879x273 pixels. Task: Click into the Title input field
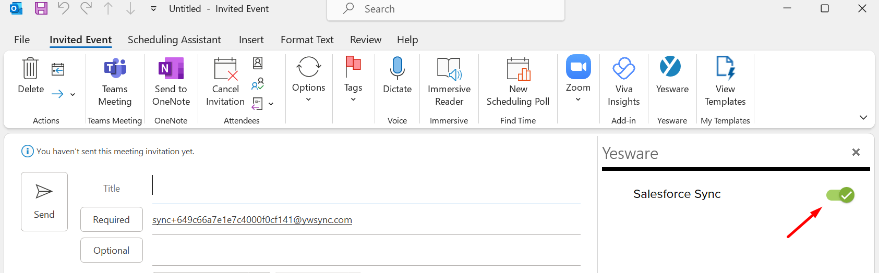pyautogui.click(x=365, y=188)
